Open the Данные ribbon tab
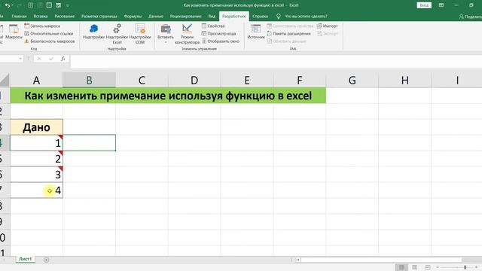The height and width of the screenshot is (271, 482). point(156,17)
